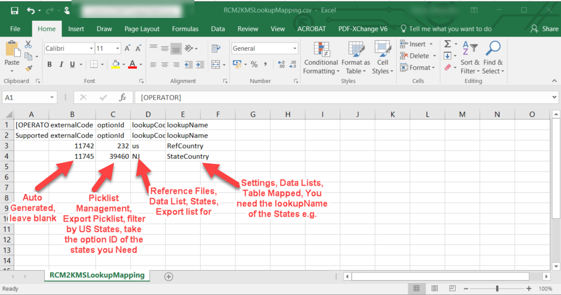Open Conditional Formatting
Image resolution: width=561 pixels, height=295 pixels.
pyautogui.click(x=321, y=58)
